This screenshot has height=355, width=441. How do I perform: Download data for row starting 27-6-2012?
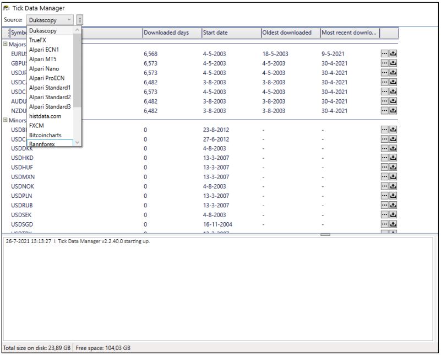click(393, 139)
